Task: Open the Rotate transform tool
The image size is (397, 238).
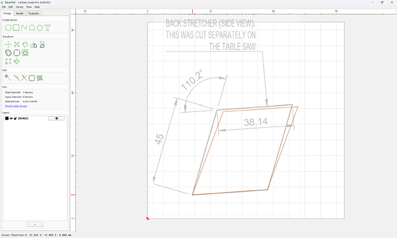Action: click(25, 44)
